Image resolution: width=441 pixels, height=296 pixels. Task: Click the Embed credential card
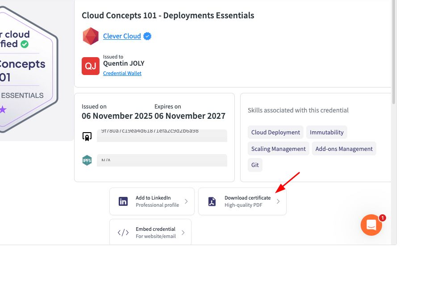click(150, 232)
